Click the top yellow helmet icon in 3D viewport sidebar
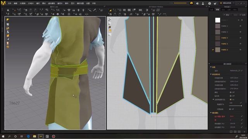The image size is (248, 139). coord(8,20)
